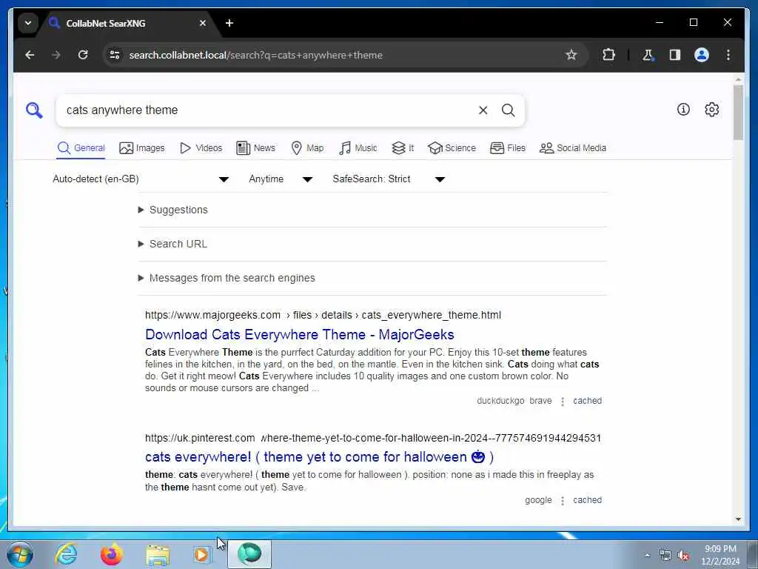Click the browser back arrow
758x569 pixels.
click(x=30, y=55)
